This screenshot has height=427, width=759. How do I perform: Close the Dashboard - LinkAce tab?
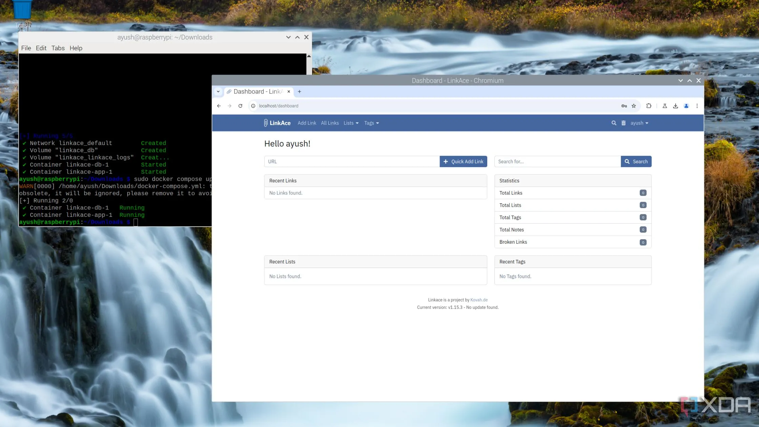coord(289,91)
